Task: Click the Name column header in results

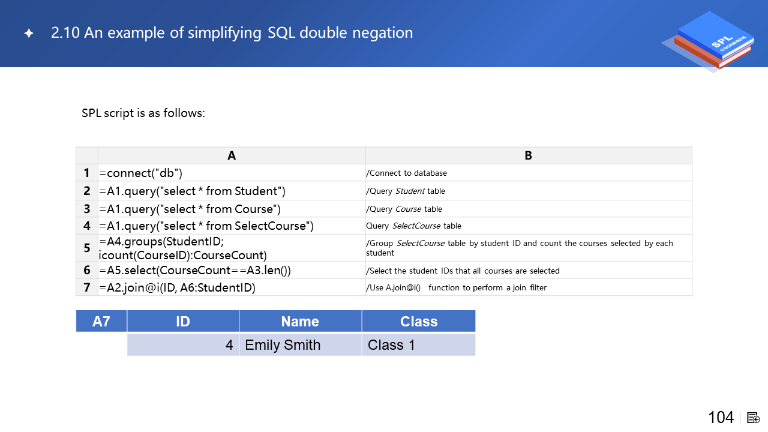Action: [x=300, y=321]
